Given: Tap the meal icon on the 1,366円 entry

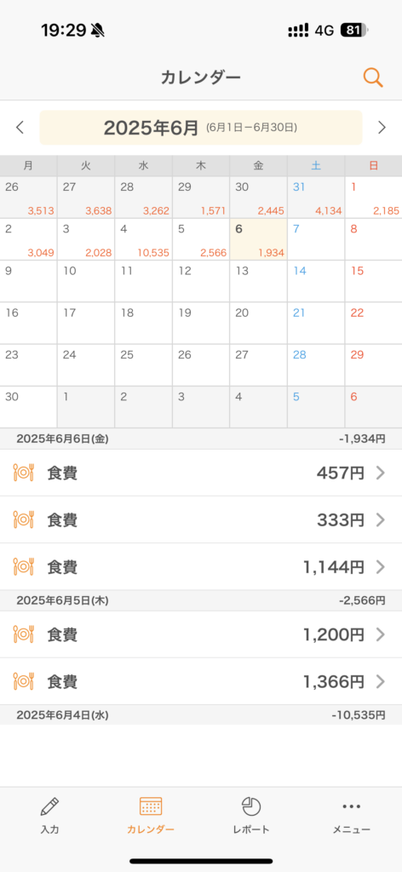Looking at the screenshot, I should pyautogui.click(x=23, y=681).
